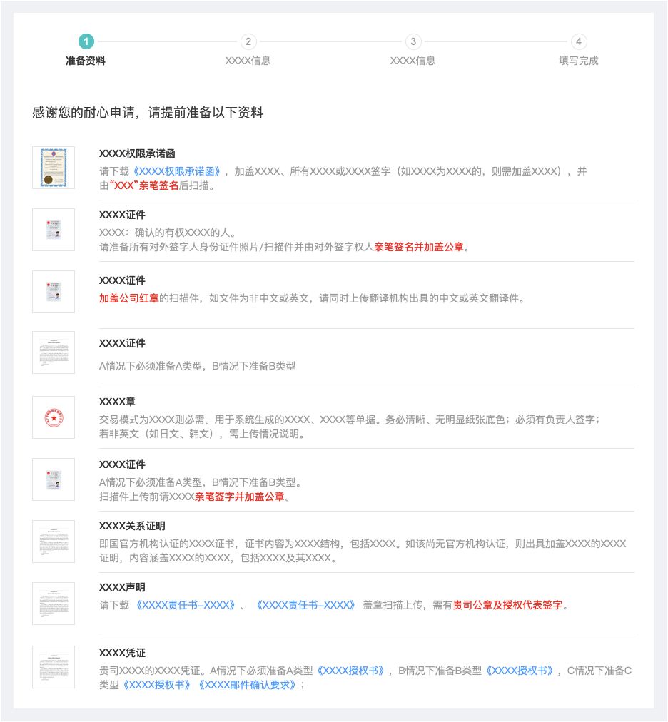Open B类型 《XXXX授权书》 link
This screenshot has width=668, height=722.
(520, 671)
